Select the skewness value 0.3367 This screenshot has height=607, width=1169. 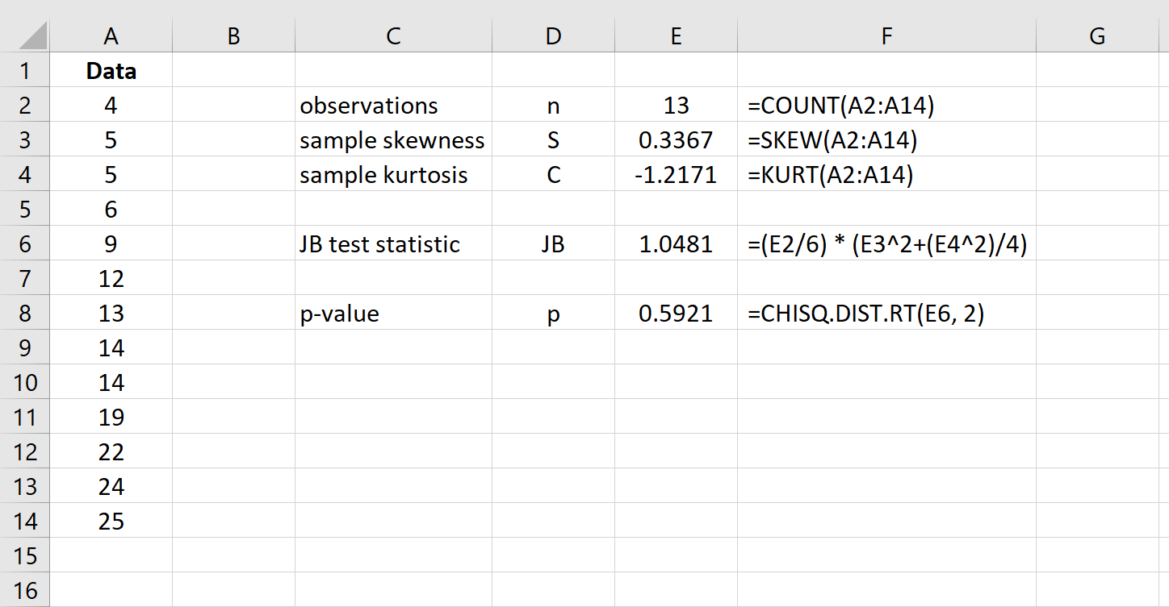coord(676,140)
